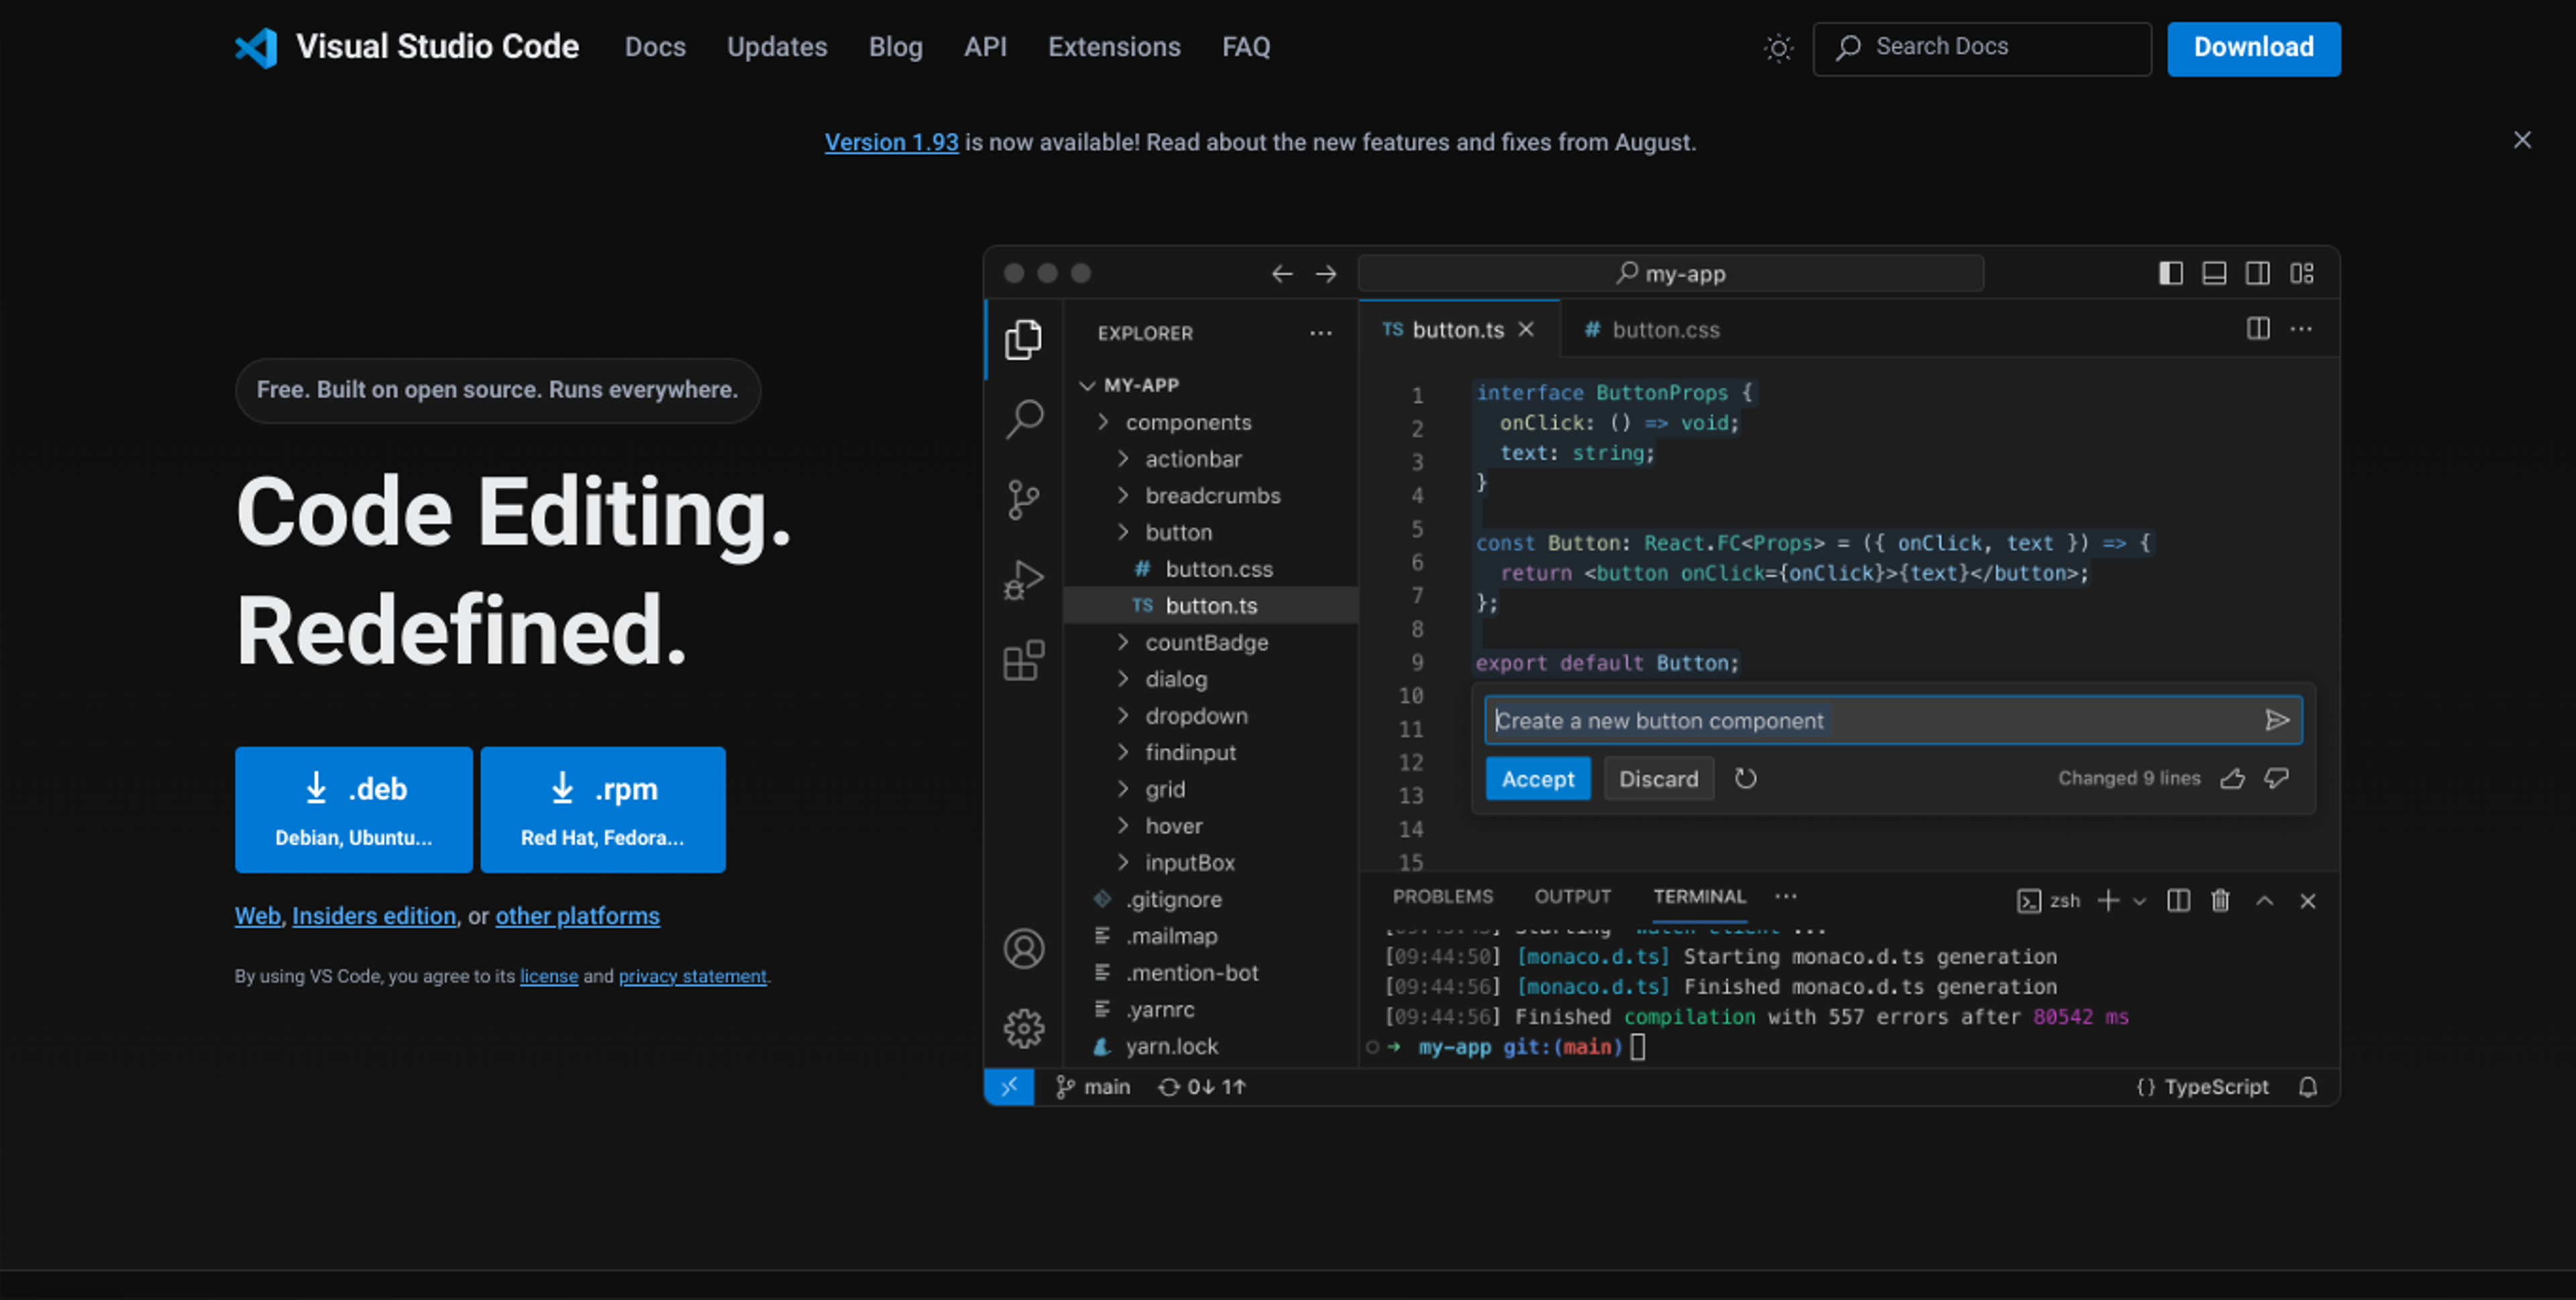Click the remote window icon in status bar
2576x1300 pixels.
1009,1086
